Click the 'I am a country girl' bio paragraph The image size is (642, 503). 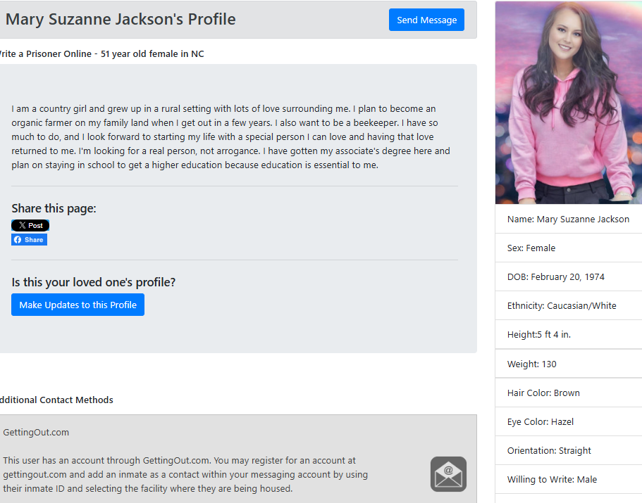tap(230, 137)
